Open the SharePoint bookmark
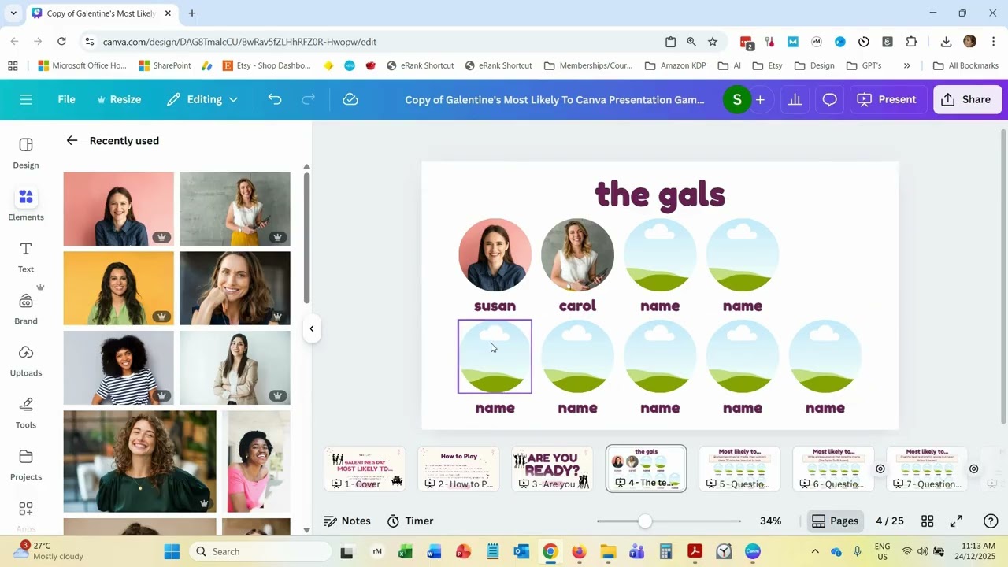This screenshot has width=1008, height=567. click(x=165, y=65)
